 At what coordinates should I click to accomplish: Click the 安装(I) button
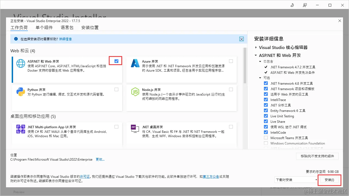[329, 180]
